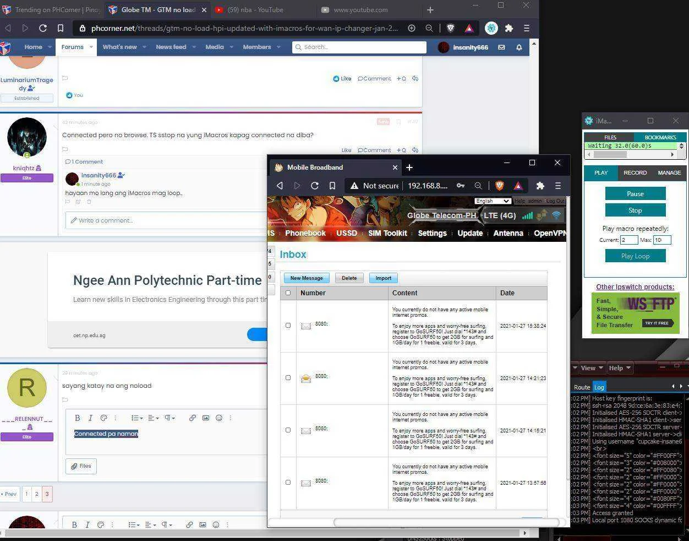Click reply arrow on knightz's post
Image resolution: width=689 pixels, height=541 pixels.
click(x=415, y=150)
